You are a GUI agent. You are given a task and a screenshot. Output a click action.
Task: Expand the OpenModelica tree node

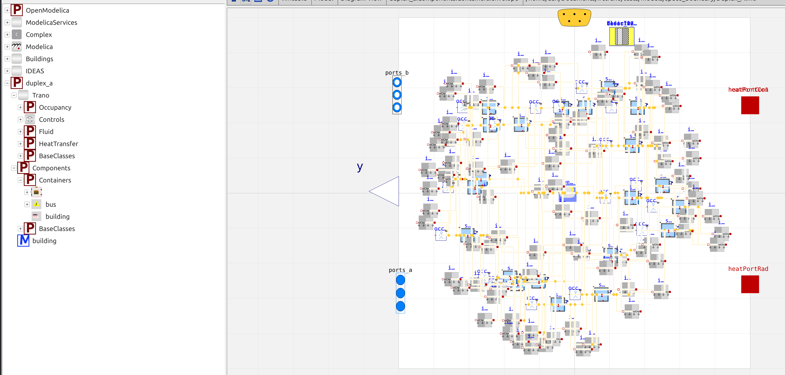click(7, 10)
